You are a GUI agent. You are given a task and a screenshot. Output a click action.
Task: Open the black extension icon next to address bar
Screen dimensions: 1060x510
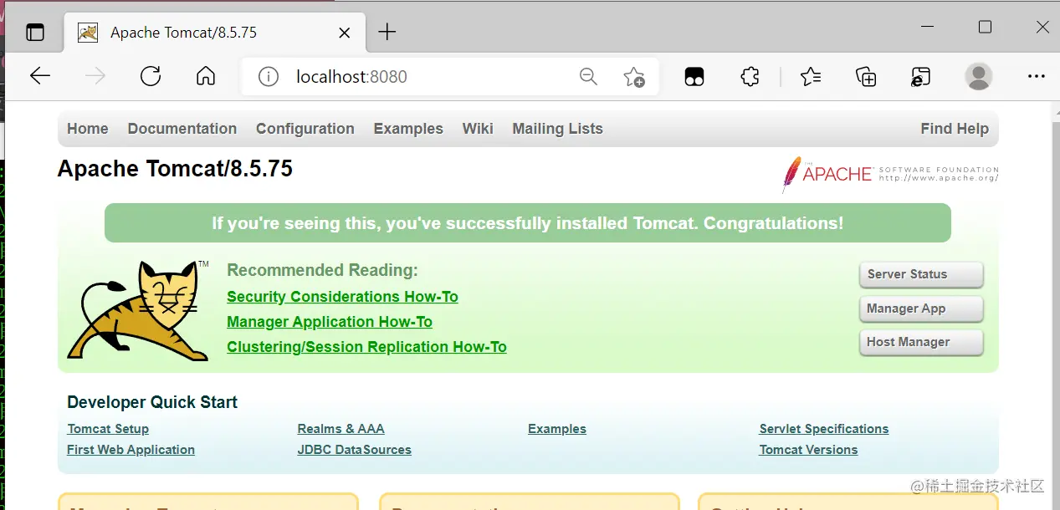click(694, 77)
